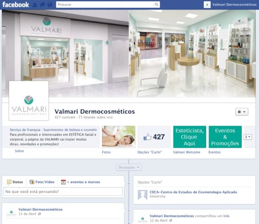The image size is (259, 224).
Task: Select the Status tab
Action: [x=15, y=182]
